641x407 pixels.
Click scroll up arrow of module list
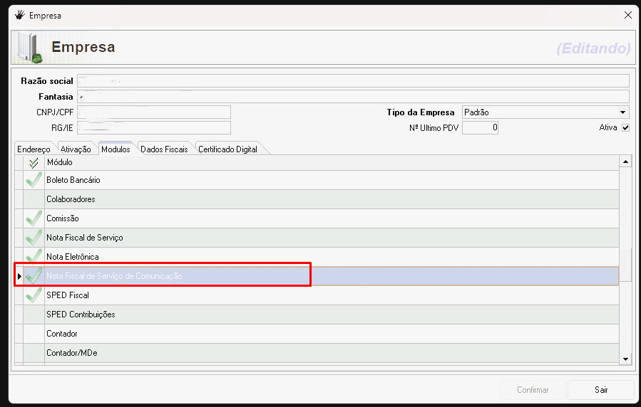click(x=625, y=163)
